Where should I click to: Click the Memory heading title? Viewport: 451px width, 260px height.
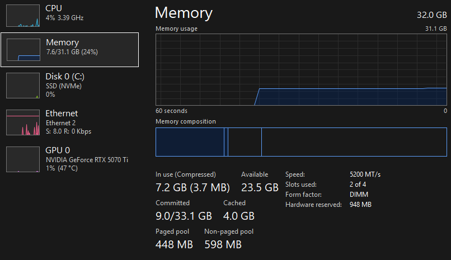pyautogui.click(x=184, y=13)
